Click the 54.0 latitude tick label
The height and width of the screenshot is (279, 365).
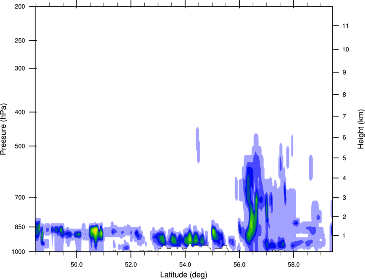(185, 265)
